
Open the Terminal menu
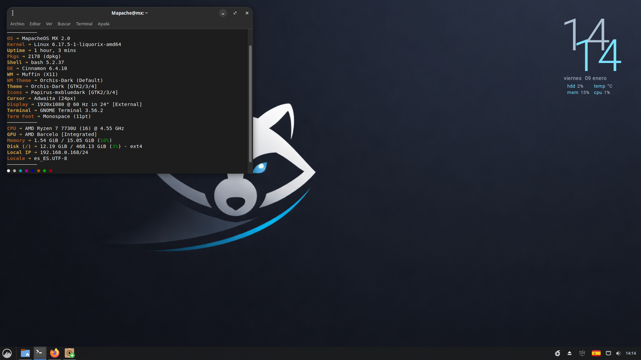[84, 24]
